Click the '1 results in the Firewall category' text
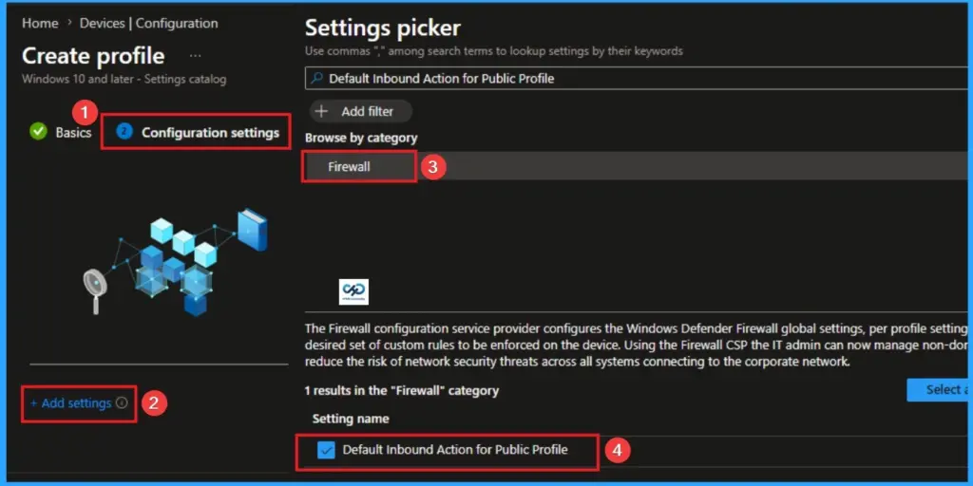The height and width of the screenshot is (486, 973). [402, 390]
